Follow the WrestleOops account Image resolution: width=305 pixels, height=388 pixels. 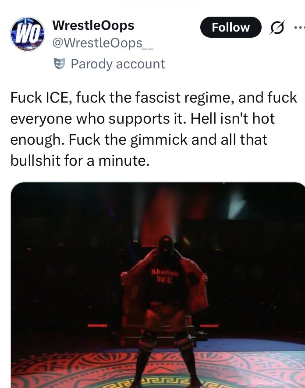[231, 27]
